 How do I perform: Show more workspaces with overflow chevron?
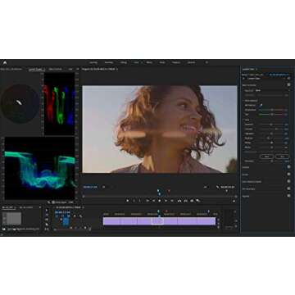coord(206,62)
